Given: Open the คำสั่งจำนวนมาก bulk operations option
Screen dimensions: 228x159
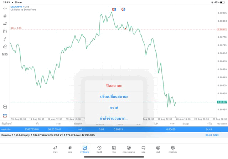Looking at the screenshot, I should [x=114, y=118].
